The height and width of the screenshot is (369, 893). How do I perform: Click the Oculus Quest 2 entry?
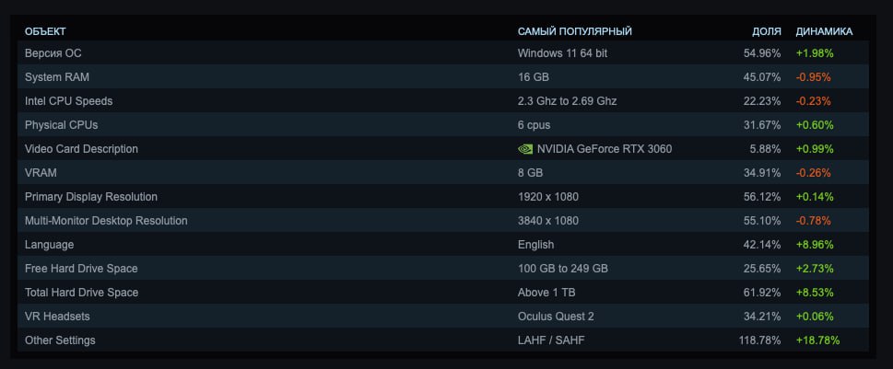[x=554, y=317]
